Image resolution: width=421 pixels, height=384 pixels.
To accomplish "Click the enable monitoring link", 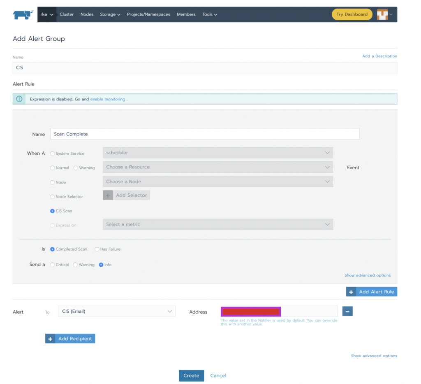I will (108, 99).
